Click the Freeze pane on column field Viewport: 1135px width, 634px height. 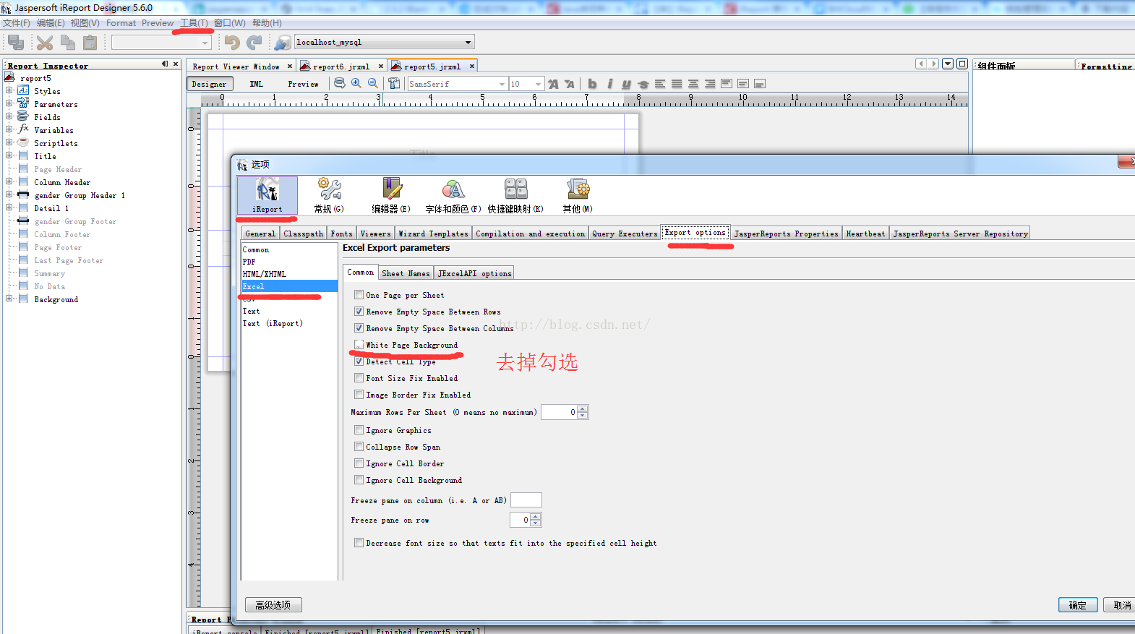(x=526, y=500)
